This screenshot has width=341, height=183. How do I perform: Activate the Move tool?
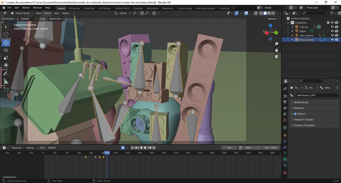[6, 43]
